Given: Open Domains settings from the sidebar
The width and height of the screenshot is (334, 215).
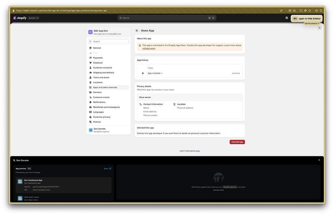Looking at the screenshot, I should coord(97,92).
